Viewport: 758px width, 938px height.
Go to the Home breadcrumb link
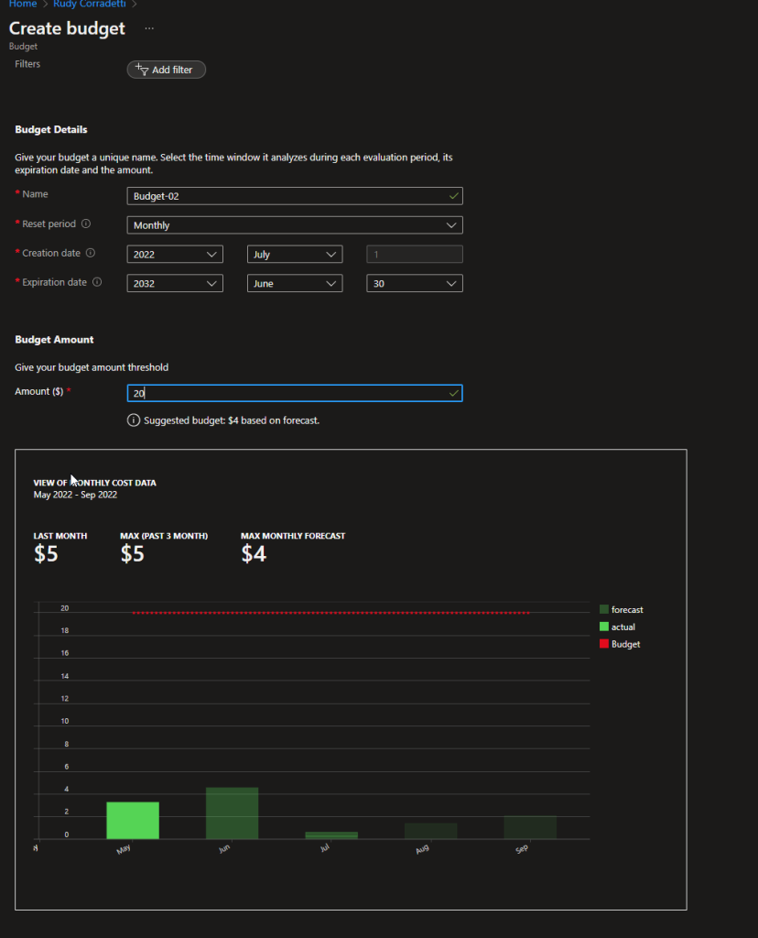(x=23, y=5)
